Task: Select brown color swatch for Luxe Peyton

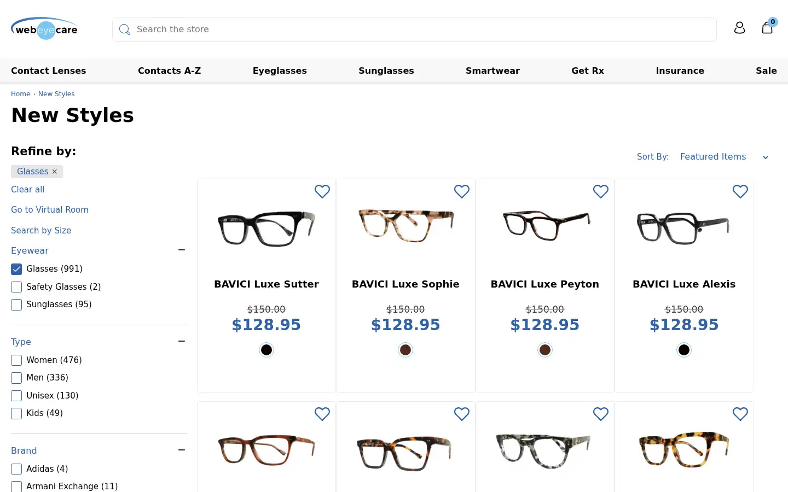Action: (545, 350)
